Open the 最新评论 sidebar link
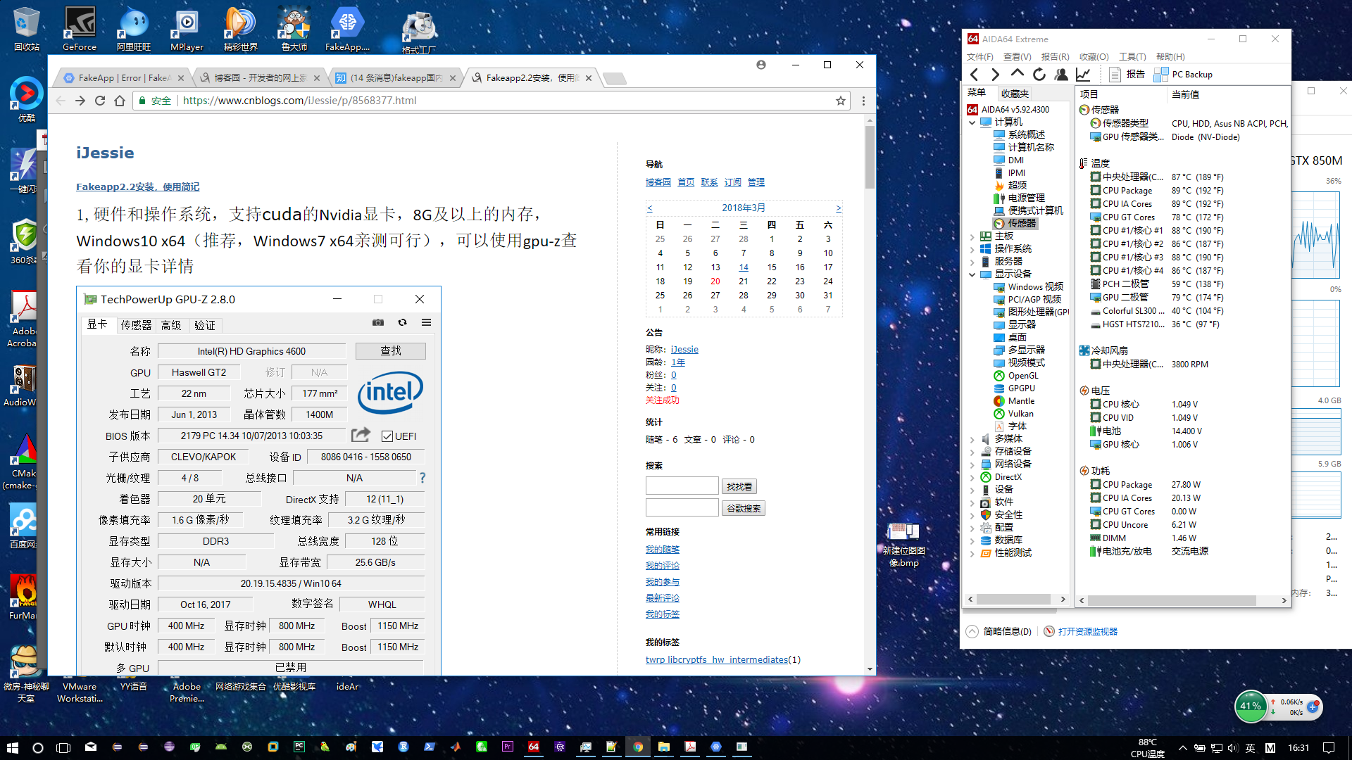This screenshot has height=760, width=1352. pos(662,598)
